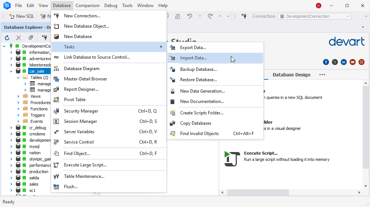Choose New Data Generation... entry
Viewport: 370px width, 207px height.
[x=215, y=91]
